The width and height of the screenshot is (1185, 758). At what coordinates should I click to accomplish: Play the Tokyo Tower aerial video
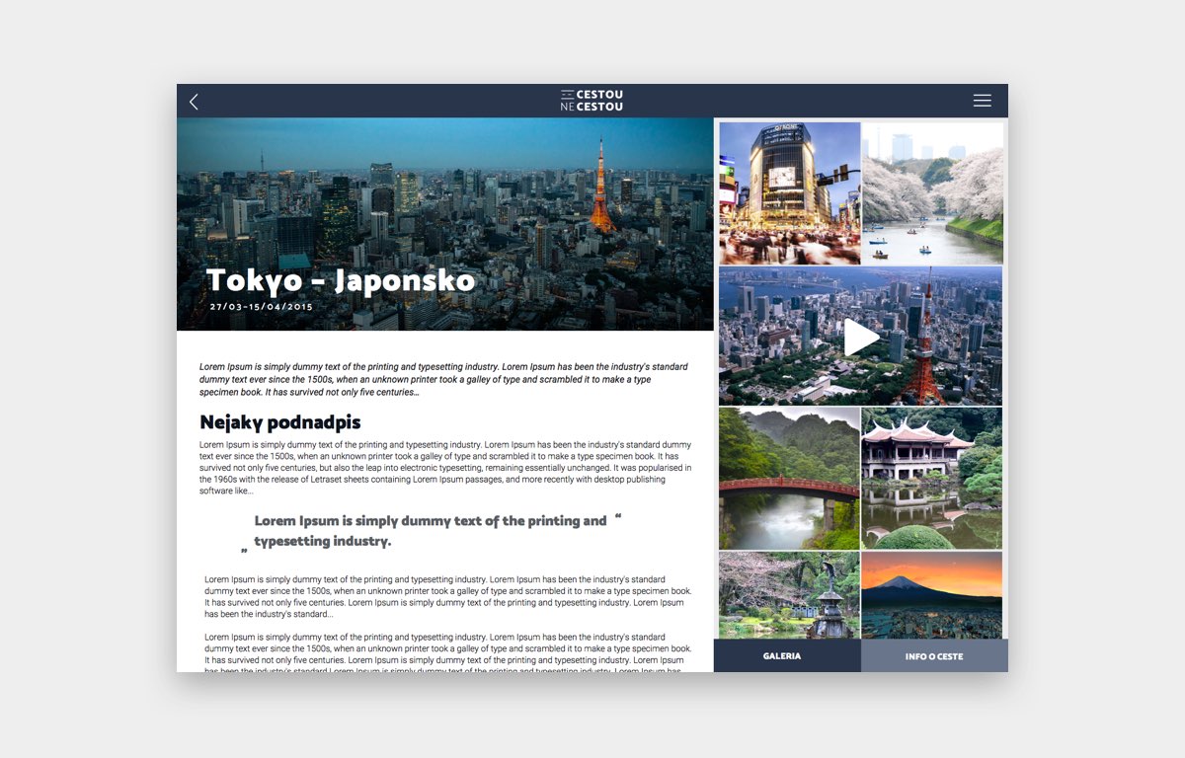[x=861, y=338]
